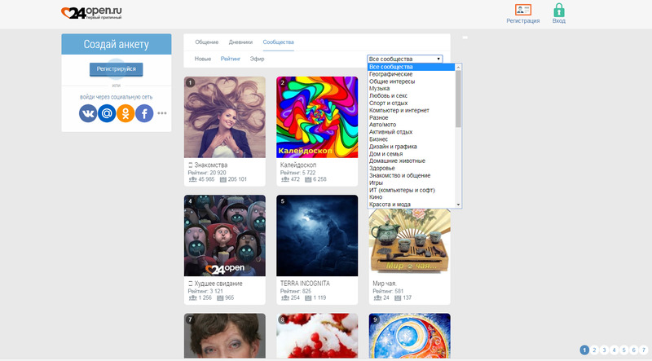Switch to the Общение tab
The height and width of the screenshot is (361, 652).
207,42
